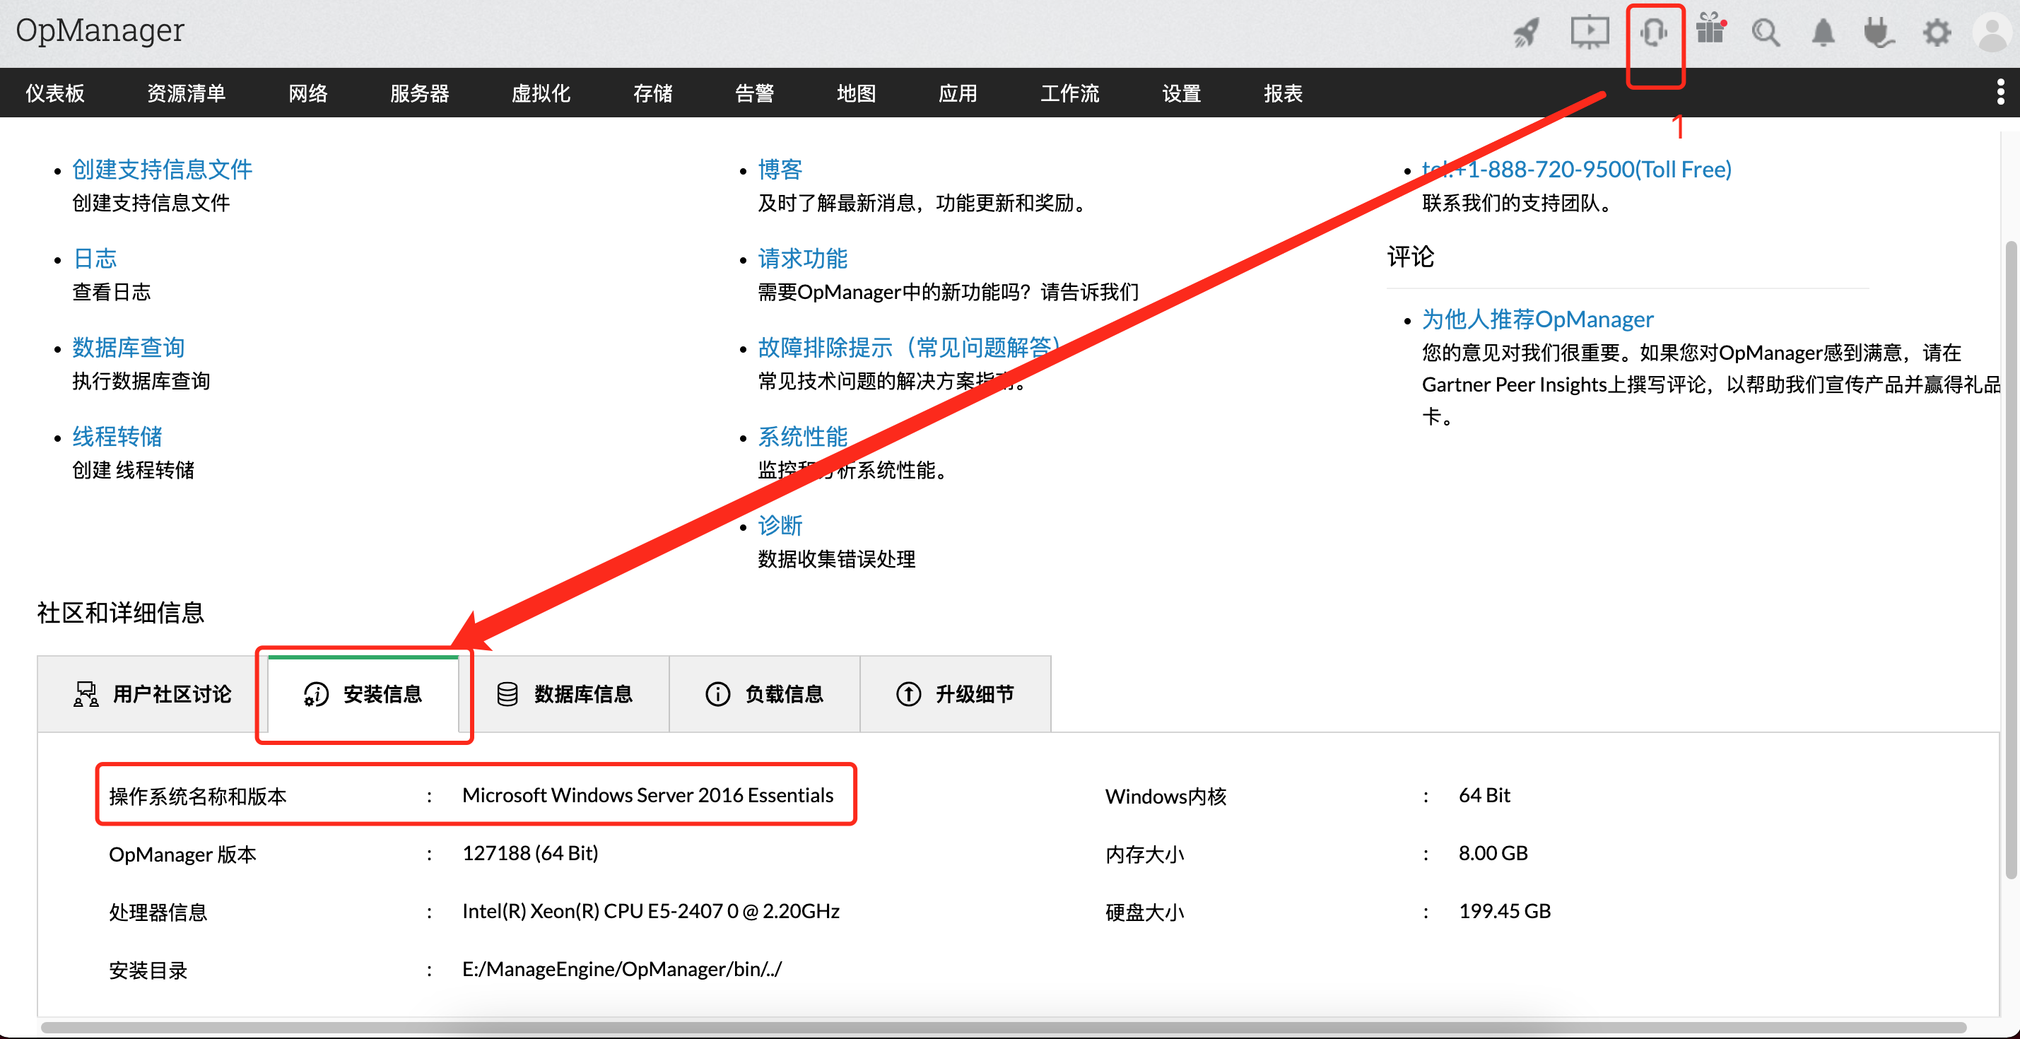Click the horizontal bottom scrollbar
The height and width of the screenshot is (1039, 2020).
point(1004,1027)
